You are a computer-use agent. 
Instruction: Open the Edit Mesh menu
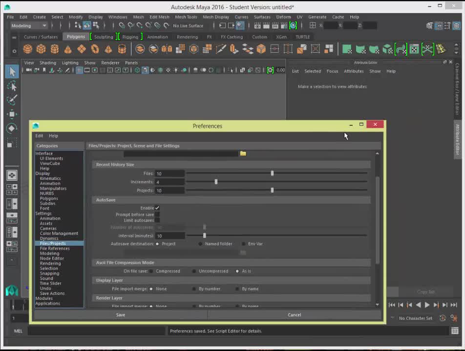tap(159, 17)
